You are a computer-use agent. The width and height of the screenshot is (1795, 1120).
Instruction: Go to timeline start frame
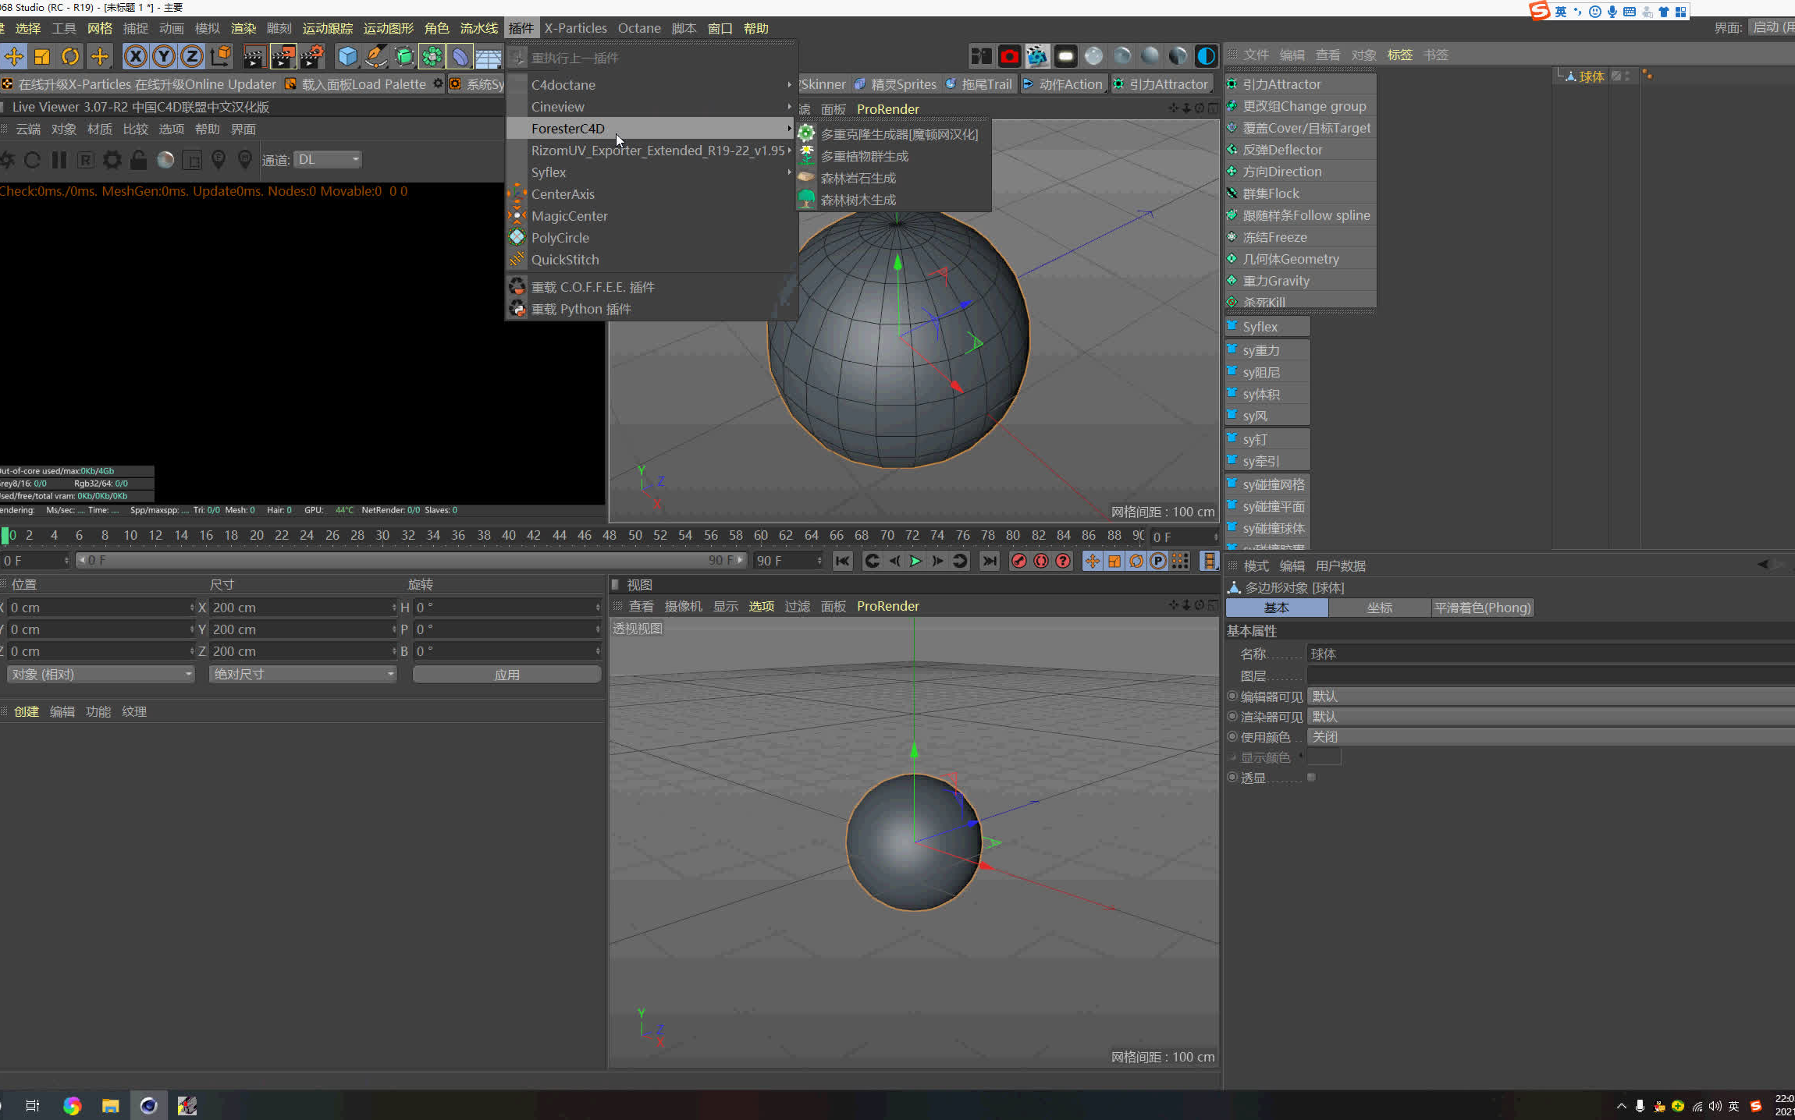click(842, 561)
